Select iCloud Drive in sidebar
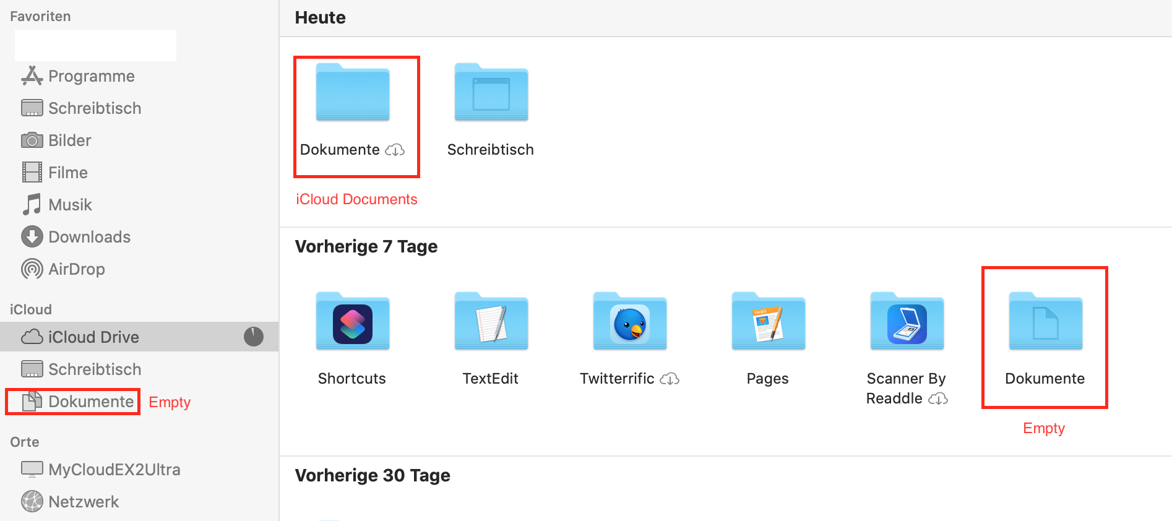1172x521 pixels. tap(139, 337)
